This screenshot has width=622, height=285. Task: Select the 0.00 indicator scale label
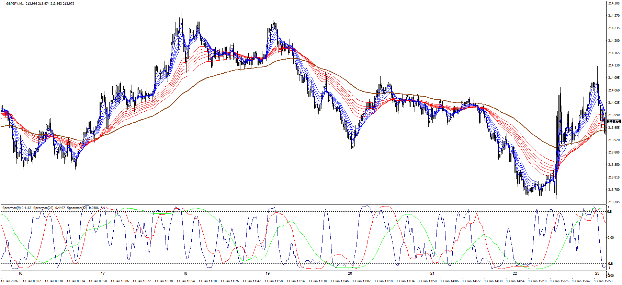611,238
